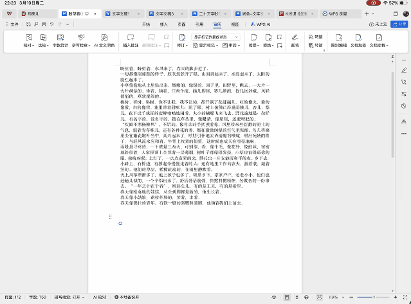The image size is (411, 304).
Task: Click 插入批注 insert comment icon
Action: pyautogui.click(x=131, y=40)
